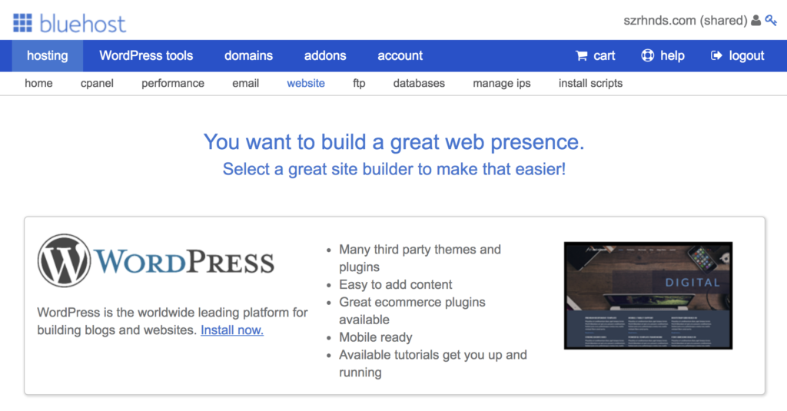787x411 pixels.
Task: Go to install scripts tab
Action: pyautogui.click(x=590, y=83)
